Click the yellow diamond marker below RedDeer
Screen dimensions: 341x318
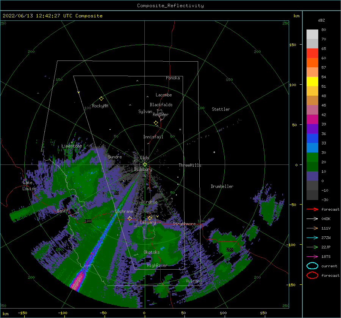tap(156, 123)
